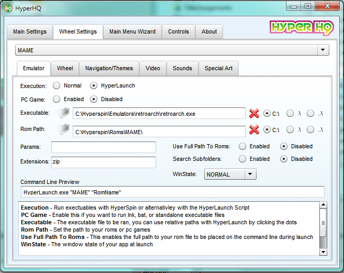Minimize the HyperHQ window
This screenshot has height=273, width=344.
pos(294,7)
